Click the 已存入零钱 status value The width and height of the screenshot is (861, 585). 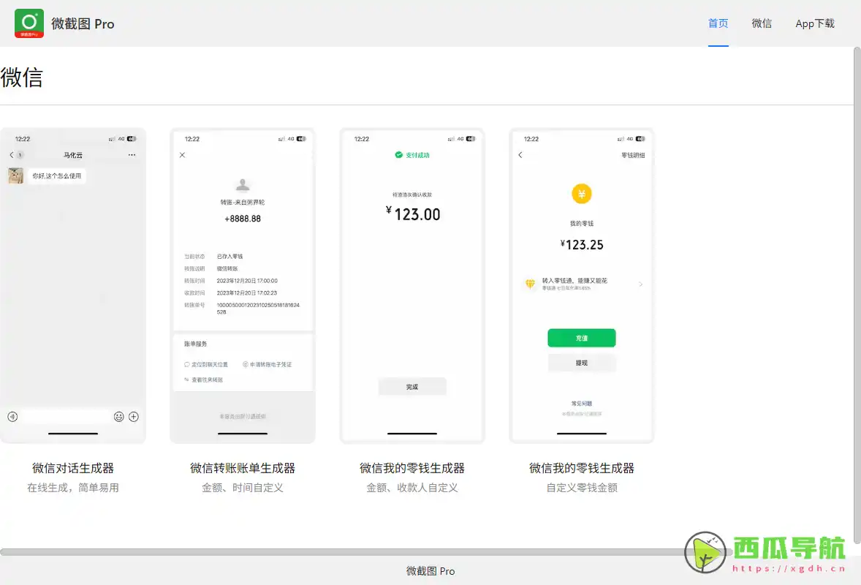(230, 257)
